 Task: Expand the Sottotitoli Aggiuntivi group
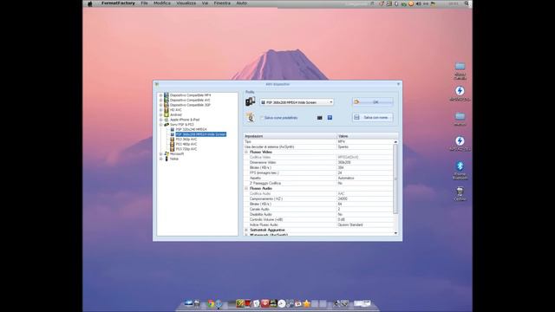(246, 230)
